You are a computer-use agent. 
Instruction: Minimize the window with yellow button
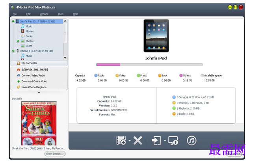tap(230, 7)
